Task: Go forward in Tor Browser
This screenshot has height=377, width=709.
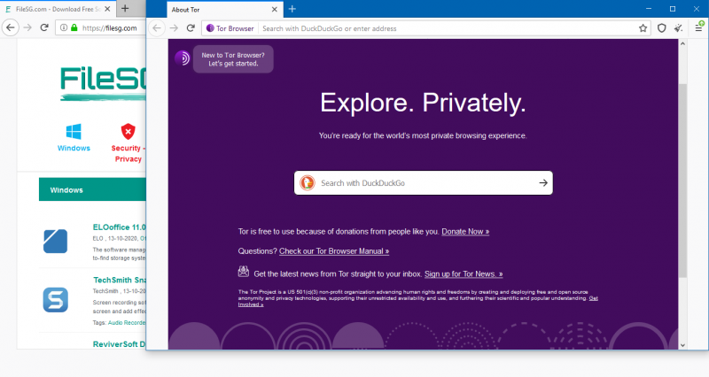Action: coord(174,28)
